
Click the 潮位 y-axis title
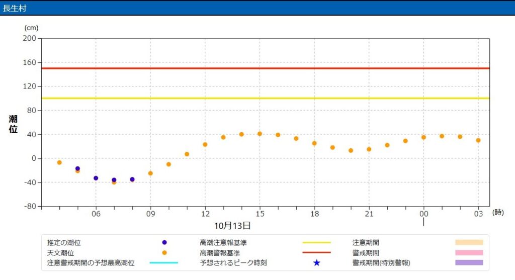tap(13, 124)
